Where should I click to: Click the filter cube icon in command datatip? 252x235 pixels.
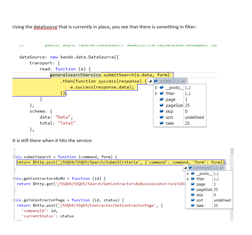193,179
